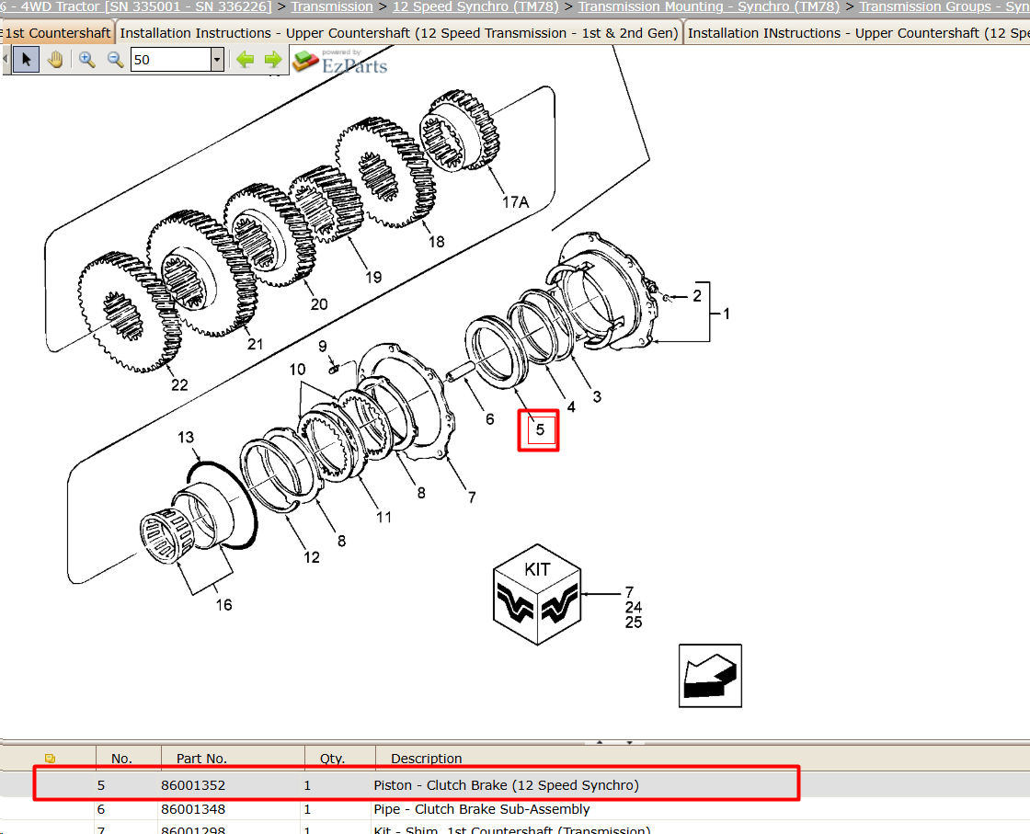Select part number 86001298 cell
Screen dimensions: 1030x834
(193, 830)
